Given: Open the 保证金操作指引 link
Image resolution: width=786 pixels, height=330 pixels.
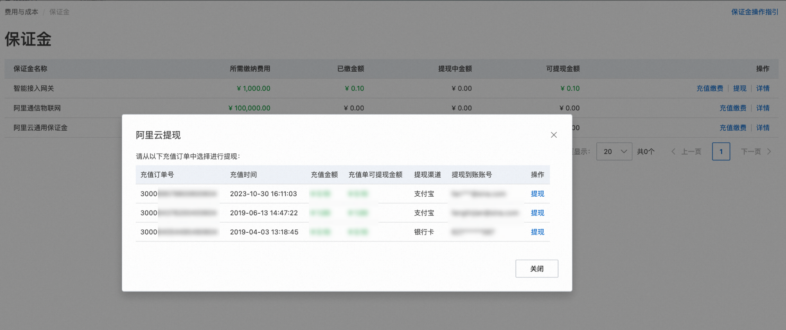Looking at the screenshot, I should 755,12.
